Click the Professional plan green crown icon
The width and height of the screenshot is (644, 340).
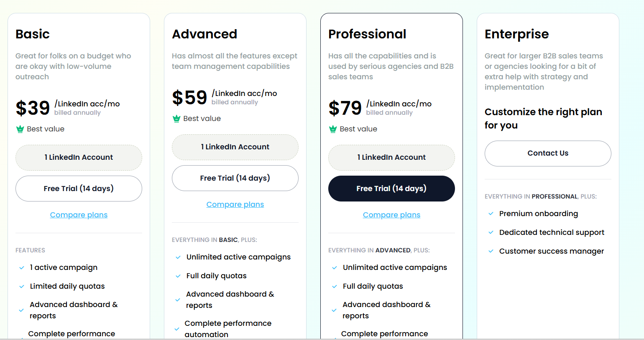(333, 129)
